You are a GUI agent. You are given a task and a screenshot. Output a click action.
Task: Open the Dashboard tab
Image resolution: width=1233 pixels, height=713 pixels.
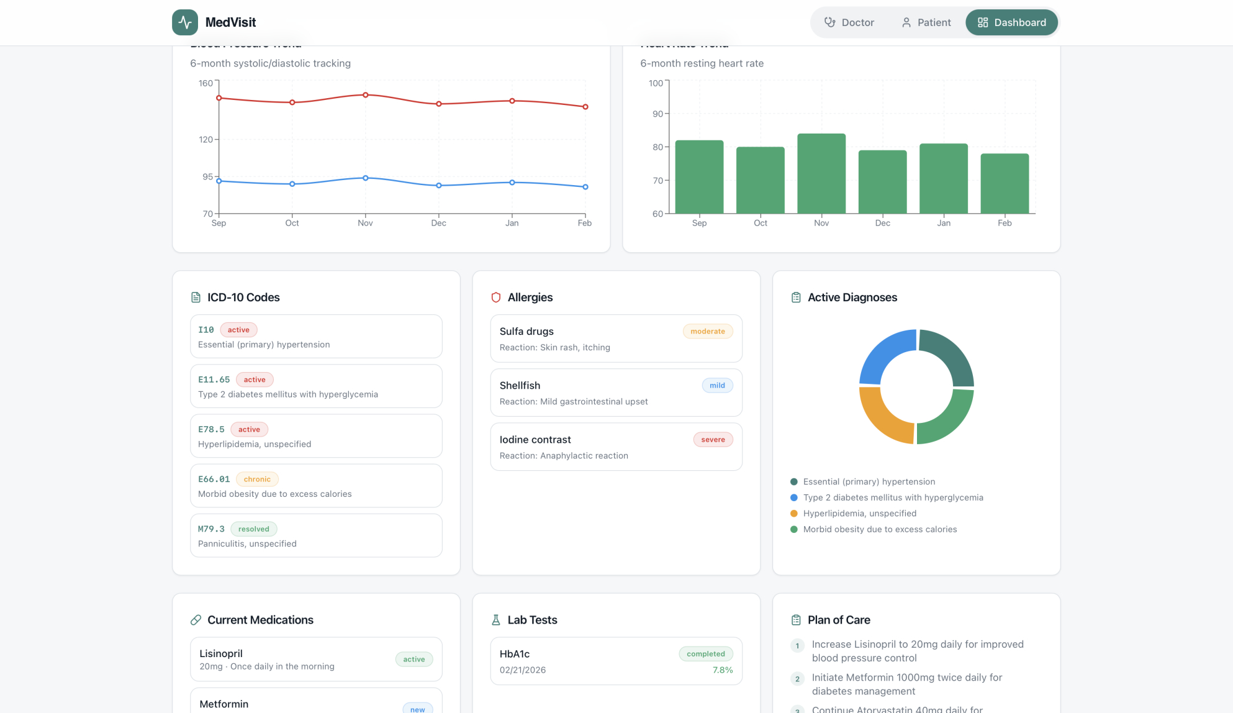tap(1011, 22)
